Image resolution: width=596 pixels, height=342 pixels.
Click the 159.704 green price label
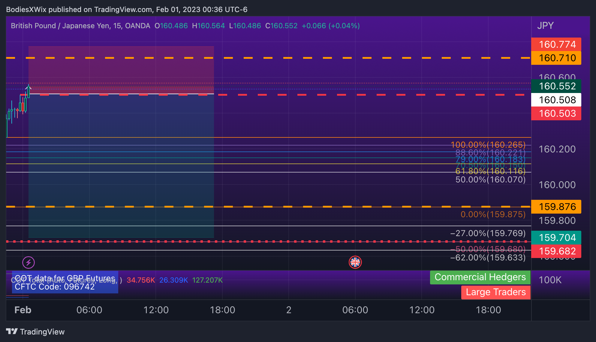556,238
